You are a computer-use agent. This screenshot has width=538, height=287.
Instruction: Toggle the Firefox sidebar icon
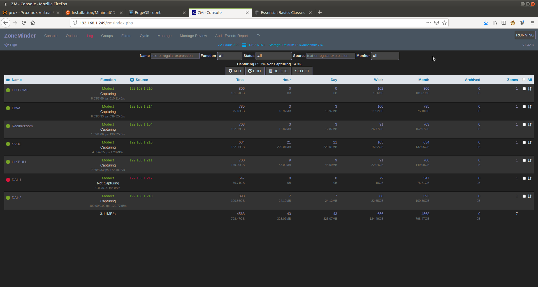coord(504,23)
